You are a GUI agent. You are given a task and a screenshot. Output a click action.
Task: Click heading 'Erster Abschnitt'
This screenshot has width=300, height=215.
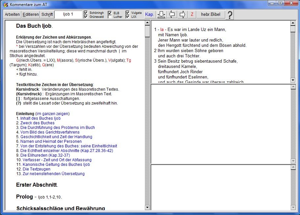[x=37, y=185]
